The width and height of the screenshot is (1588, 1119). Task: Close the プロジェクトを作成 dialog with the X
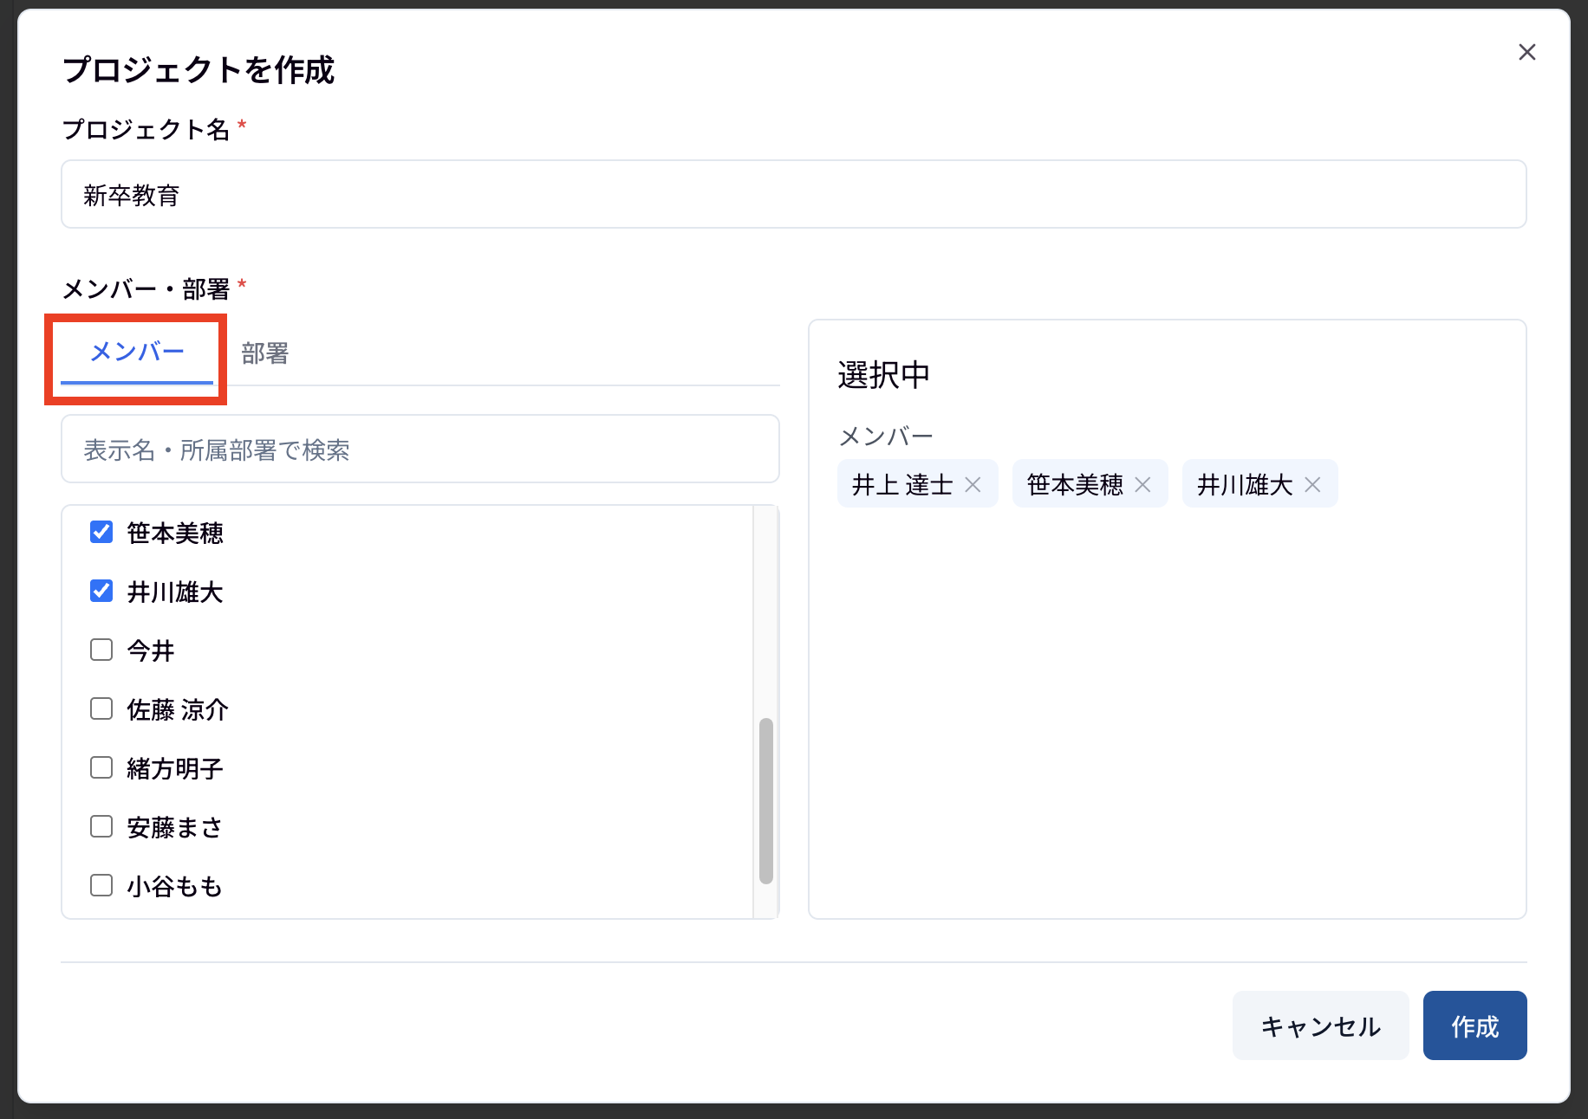[x=1527, y=52]
